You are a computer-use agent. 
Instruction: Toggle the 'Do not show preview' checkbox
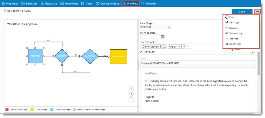[5, 11]
